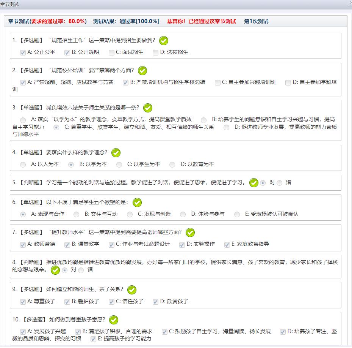Click the green checkmark for question 9
The image size is (352, 348).
tap(132, 290)
